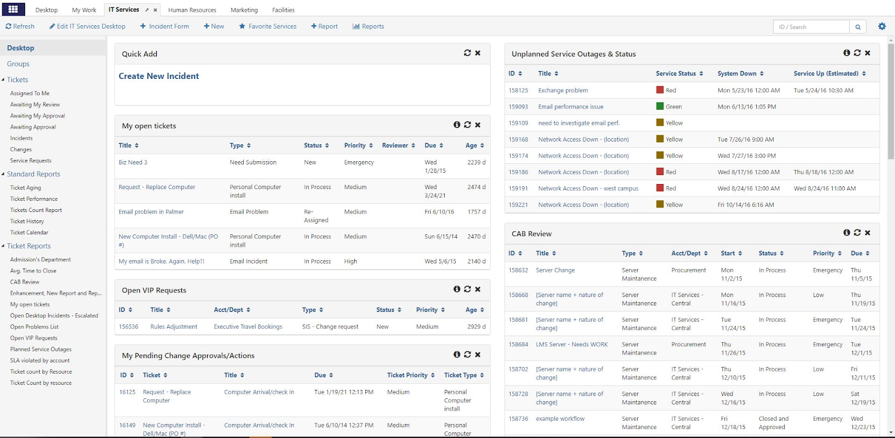Close the My open tickets panel
This screenshot has width=895, height=438.
click(x=478, y=125)
